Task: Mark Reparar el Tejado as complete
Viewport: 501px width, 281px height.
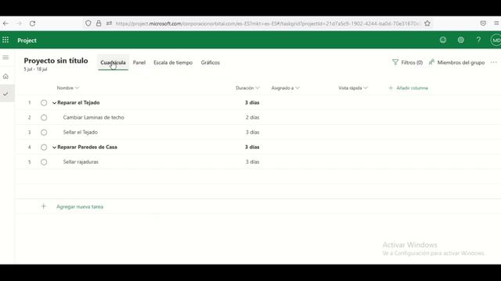Action: [x=44, y=102]
